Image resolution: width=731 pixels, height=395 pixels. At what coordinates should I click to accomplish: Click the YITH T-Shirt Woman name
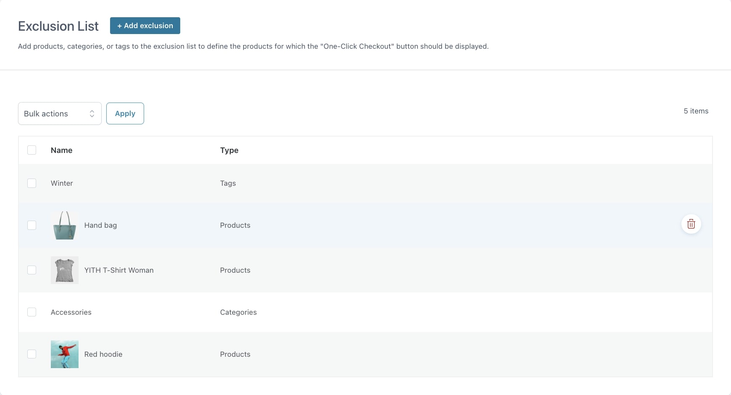119,270
